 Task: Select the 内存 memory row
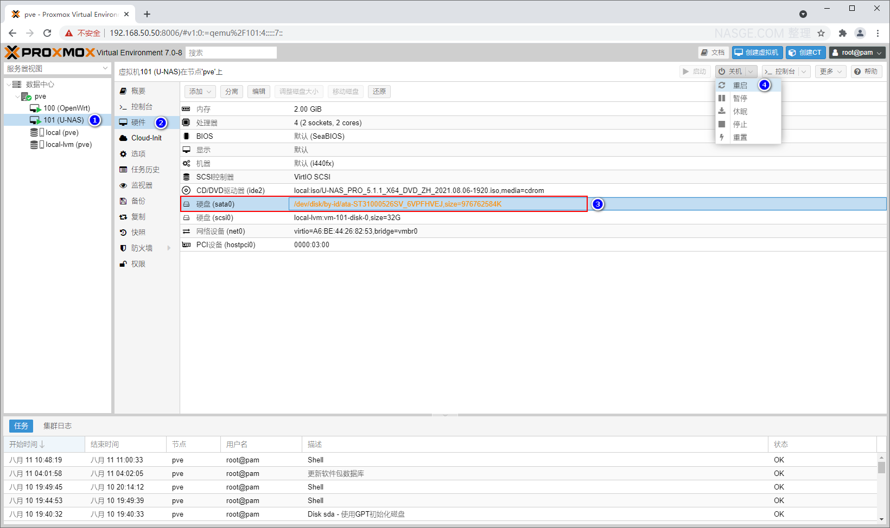pos(533,109)
